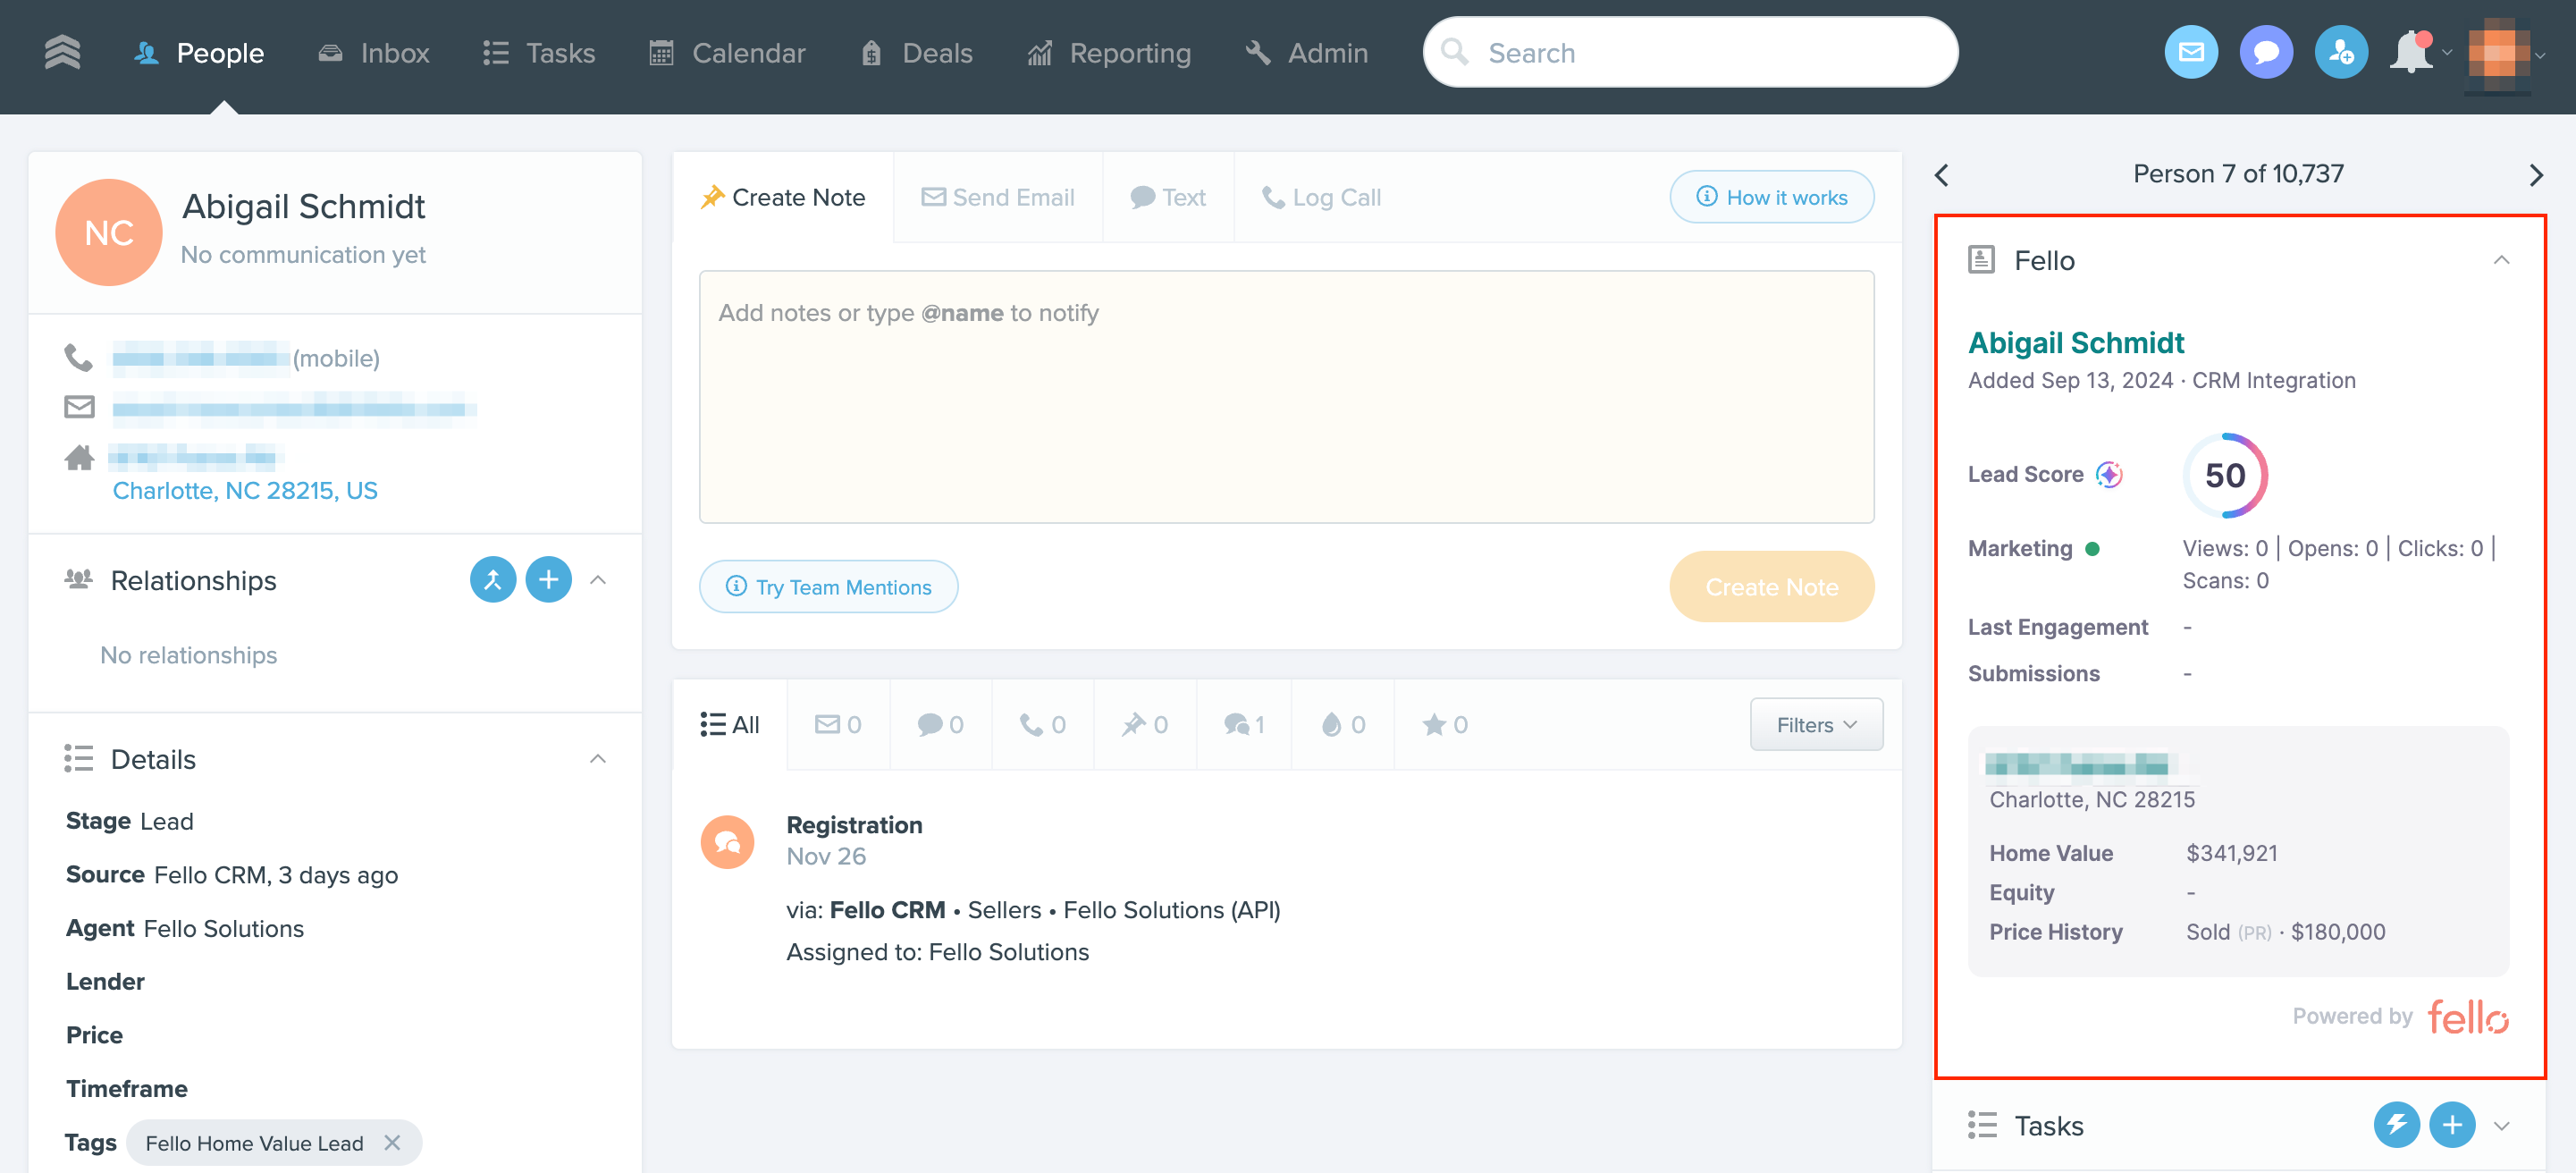2576x1173 pixels.
Task: Click into the Add notes text area
Action: 1286,397
